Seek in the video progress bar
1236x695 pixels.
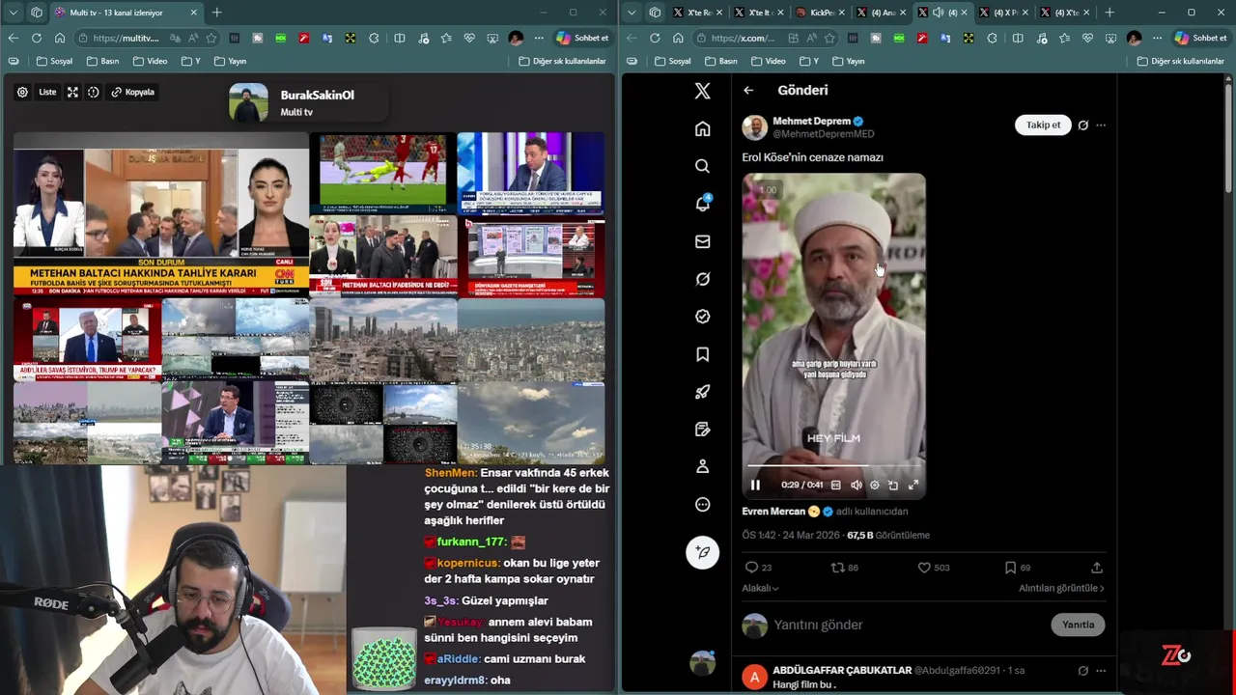coord(833,467)
